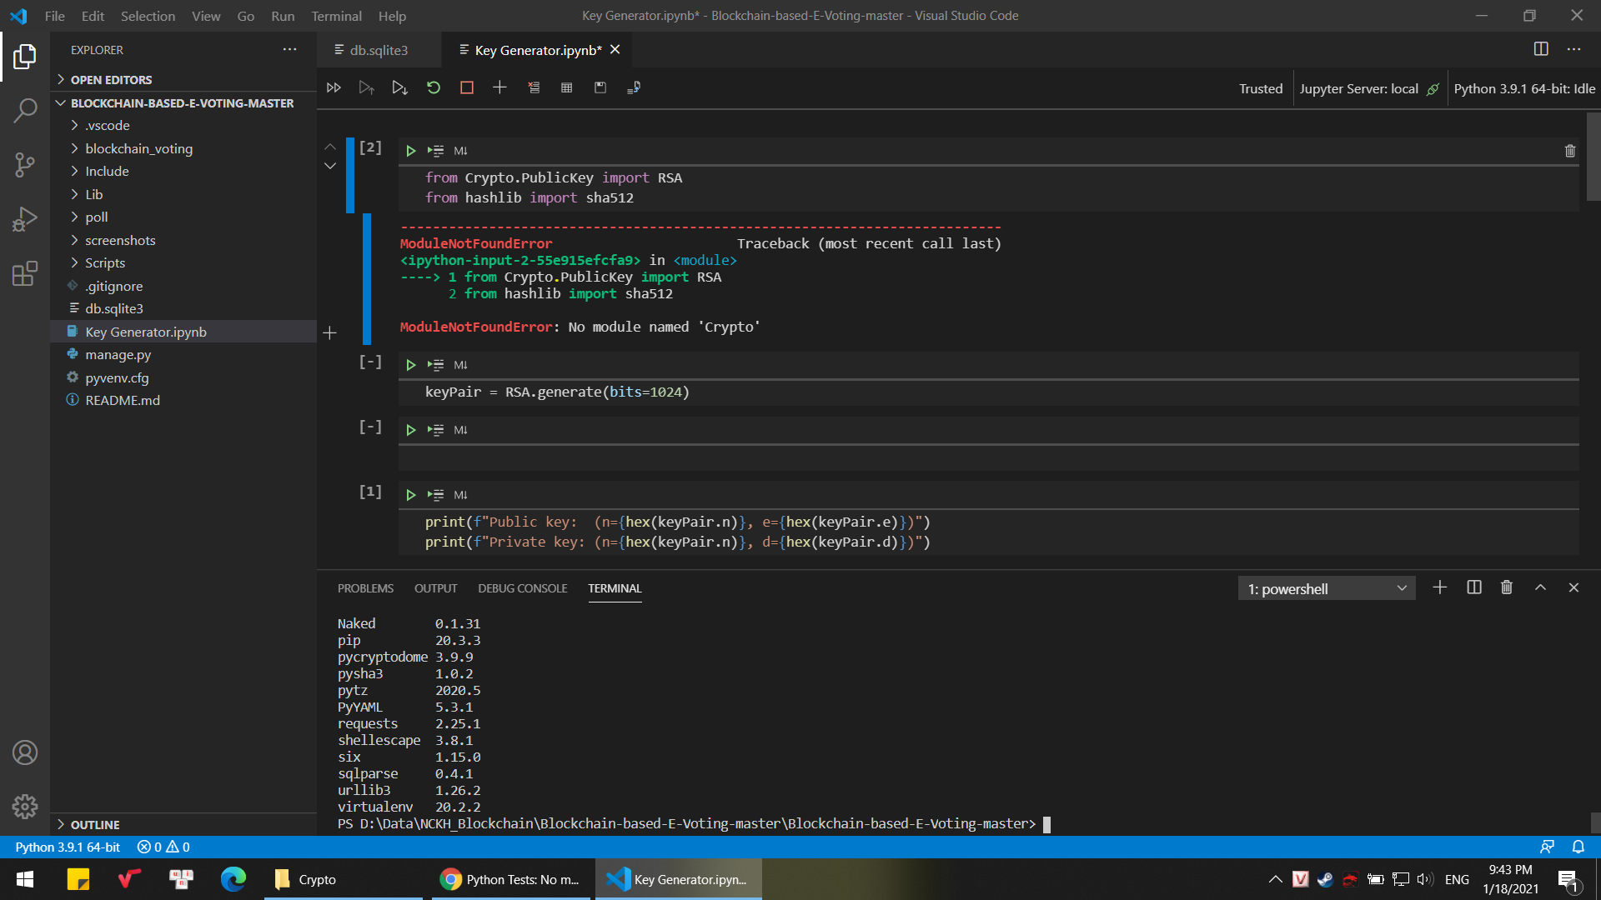Select the Problems tab in bottom panel
The height and width of the screenshot is (900, 1601).
click(x=365, y=587)
